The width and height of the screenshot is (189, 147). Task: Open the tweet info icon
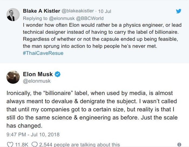point(179,145)
